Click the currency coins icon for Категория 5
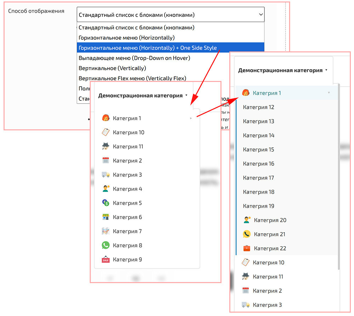 [105, 203]
